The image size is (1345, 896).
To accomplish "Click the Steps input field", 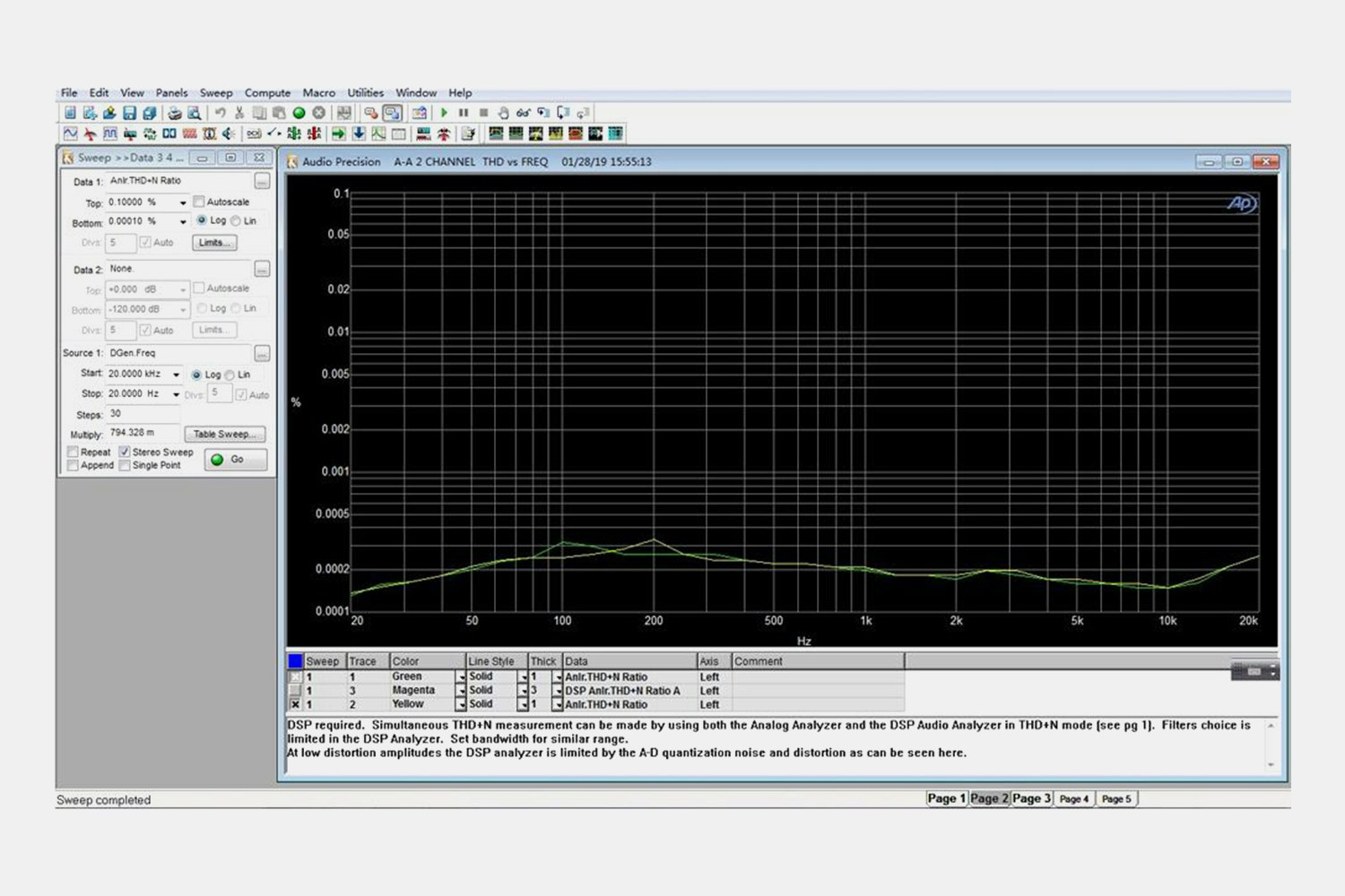I will coord(142,414).
